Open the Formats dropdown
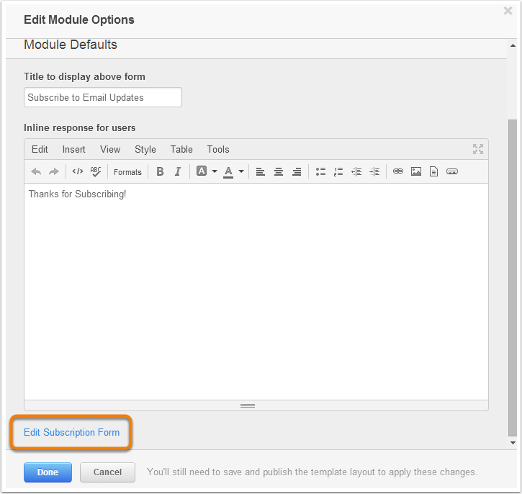This screenshot has width=522, height=494. pyautogui.click(x=127, y=172)
